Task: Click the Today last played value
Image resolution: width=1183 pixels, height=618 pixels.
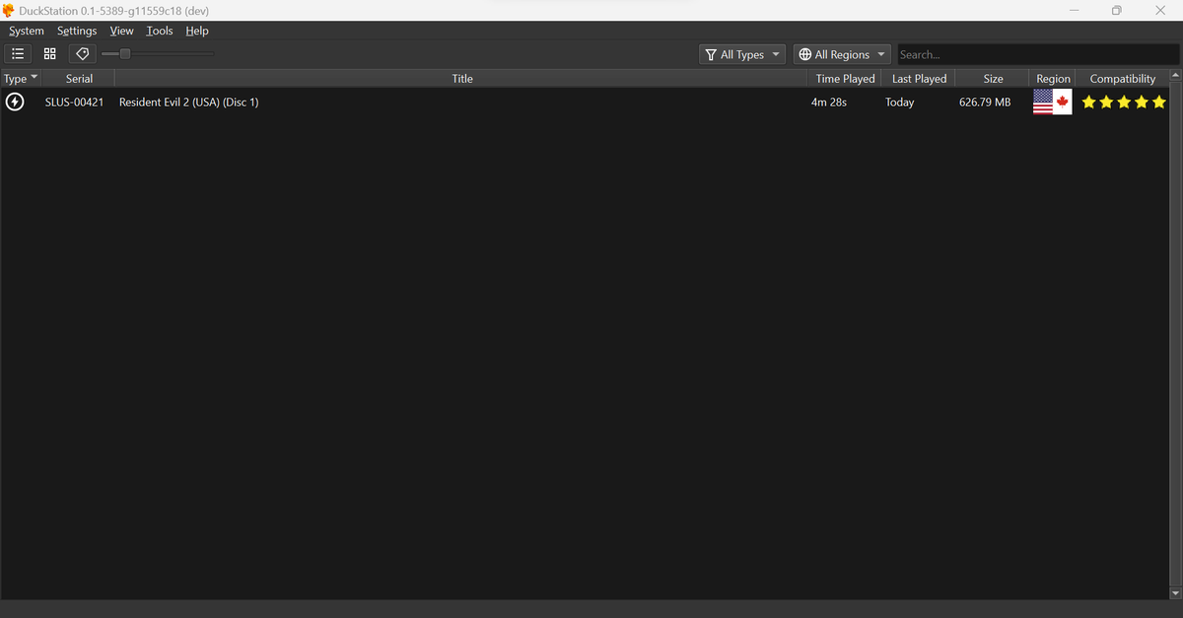Action: (899, 103)
